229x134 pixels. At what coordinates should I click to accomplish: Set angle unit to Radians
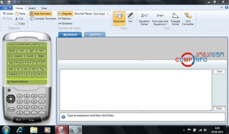point(65,19)
